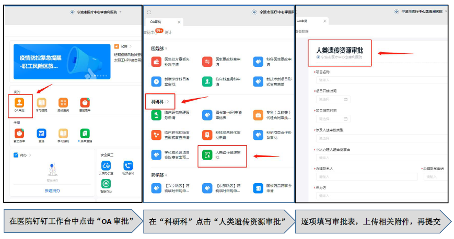
Task: Open 涉及人遗审批类型 select field
Action: pyautogui.click(x=381, y=138)
